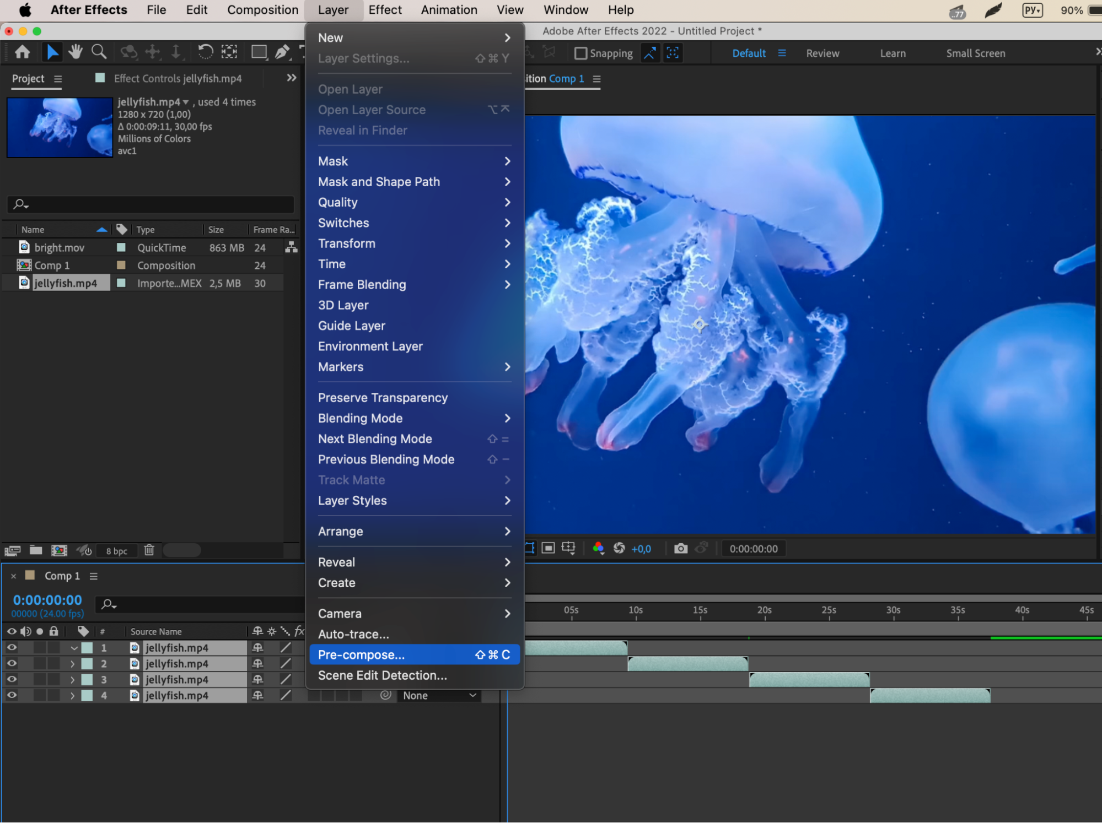Select the Rotation tool
Image resolution: width=1102 pixels, height=823 pixels.
pos(205,52)
